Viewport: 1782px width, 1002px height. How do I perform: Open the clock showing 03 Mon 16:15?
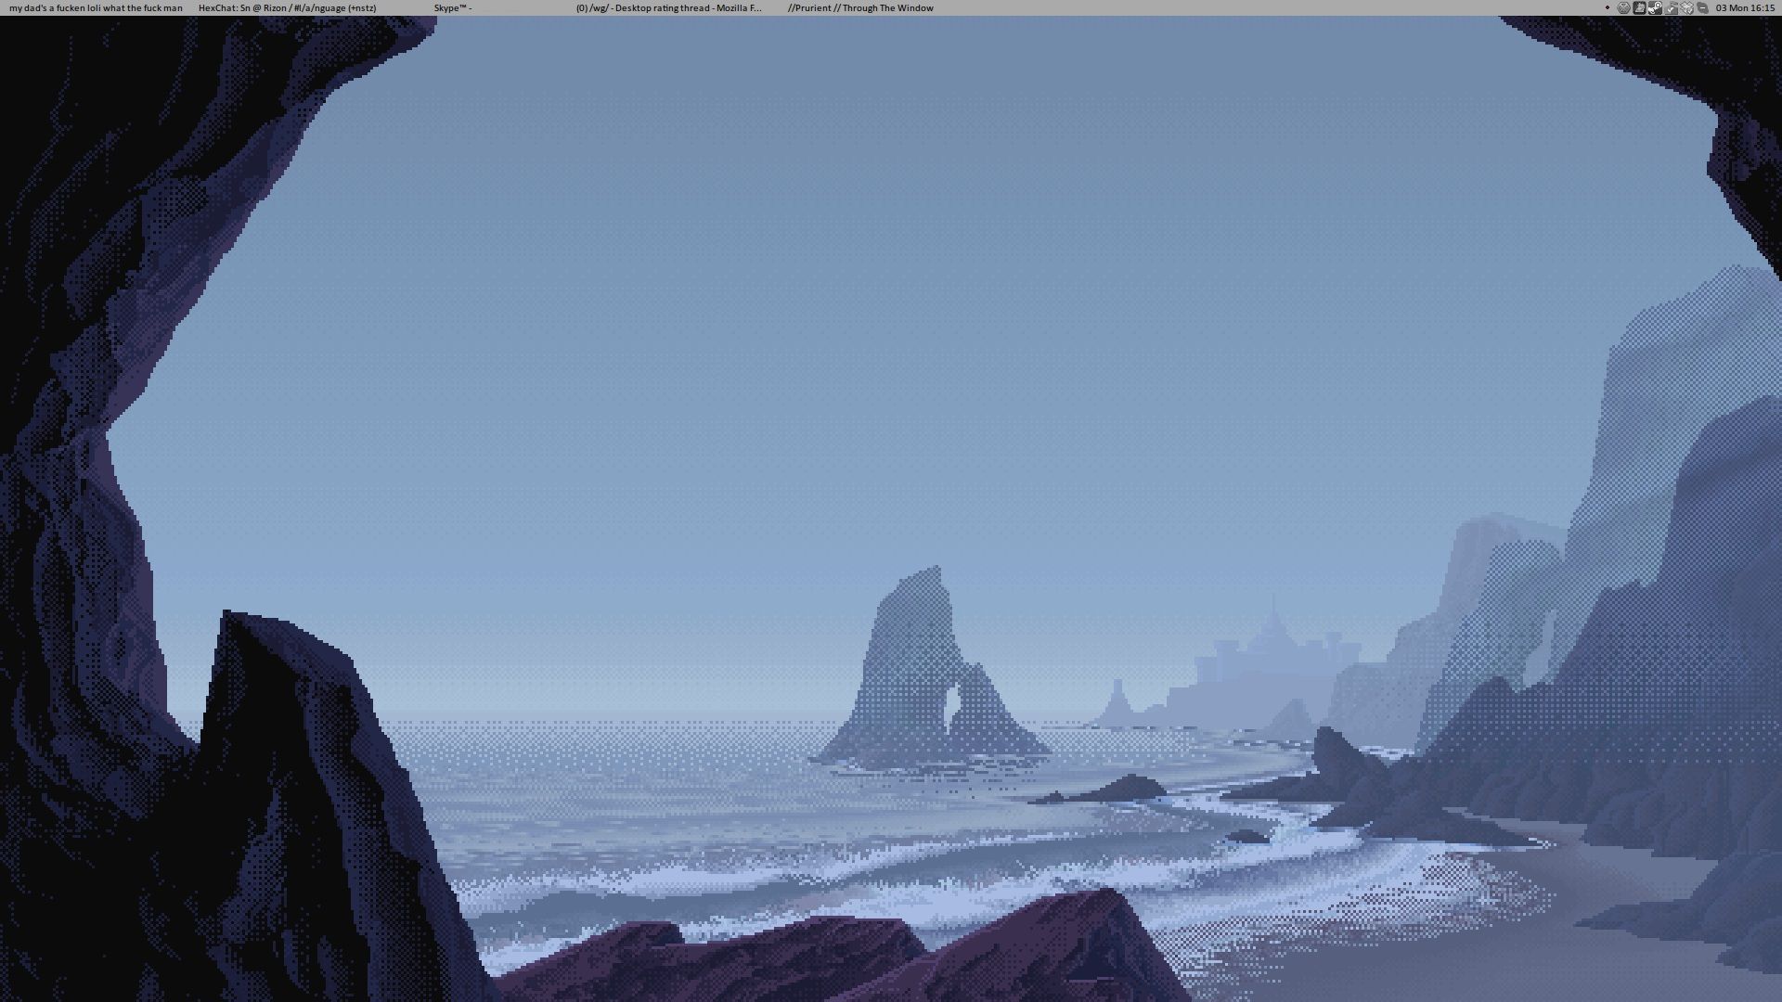coord(1745,7)
